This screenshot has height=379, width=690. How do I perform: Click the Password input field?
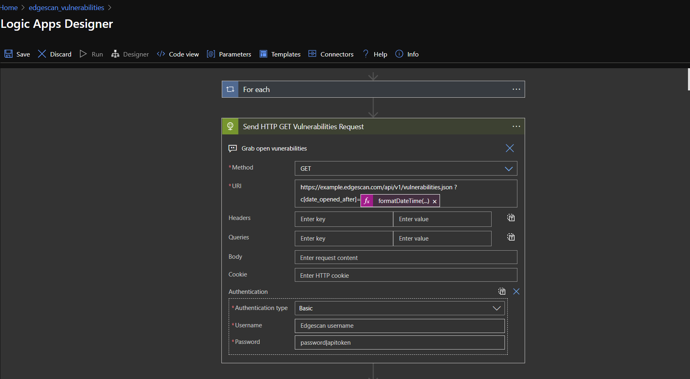tap(400, 342)
